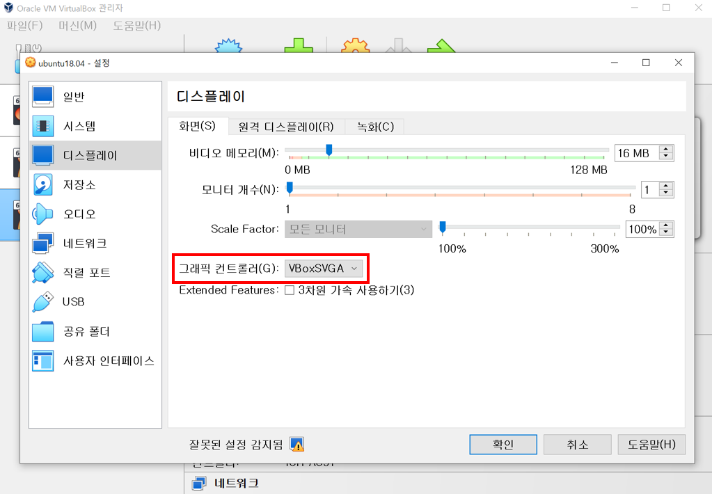This screenshot has height=494, width=712.
Task: Click the blue New machine starburst toolbar icon
Action: (x=228, y=46)
